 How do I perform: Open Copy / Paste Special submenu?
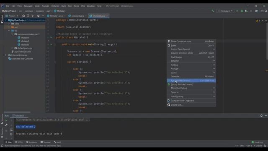tap(191, 49)
